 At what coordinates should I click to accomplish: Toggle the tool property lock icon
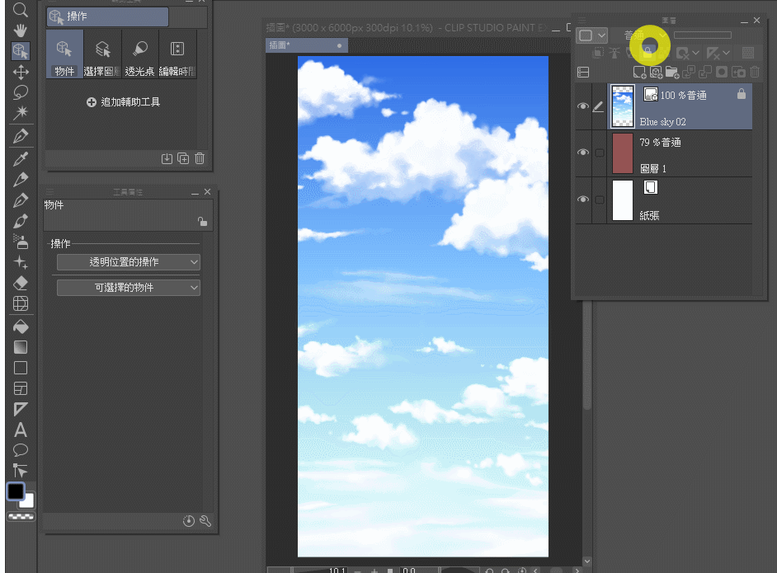[202, 222]
